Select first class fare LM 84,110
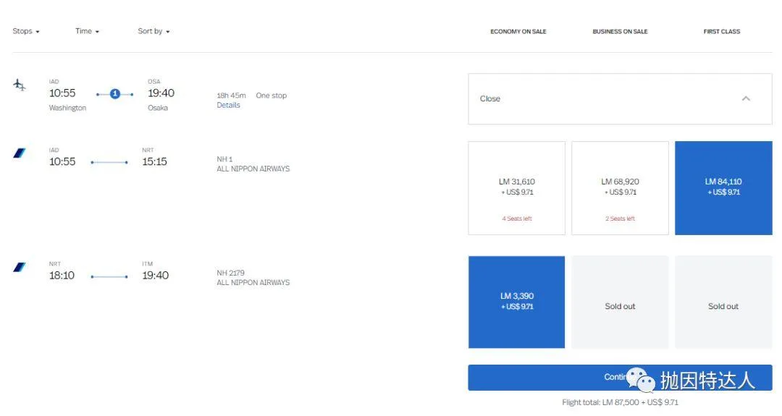The width and height of the screenshot is (782, 416). (x=723, y=187)
